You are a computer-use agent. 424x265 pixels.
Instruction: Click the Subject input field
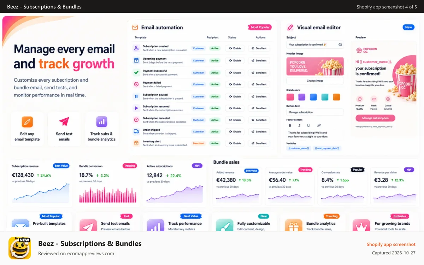pos(315,45)
